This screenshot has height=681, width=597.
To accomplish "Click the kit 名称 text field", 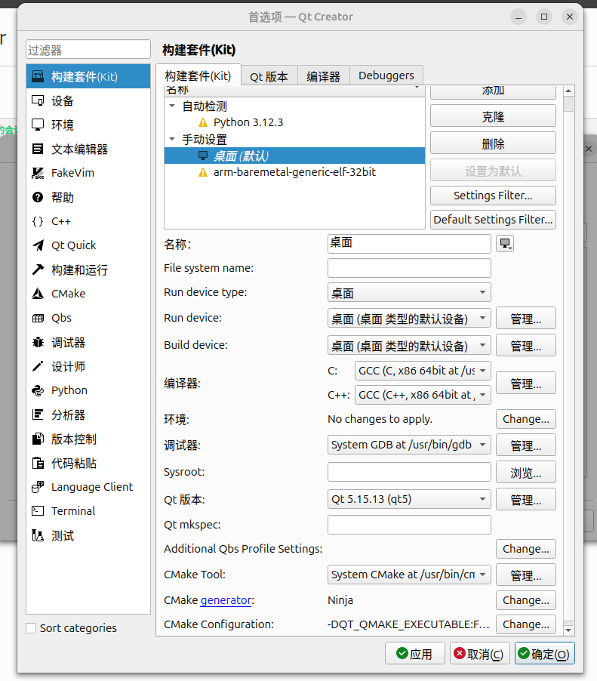I will 409,244.
